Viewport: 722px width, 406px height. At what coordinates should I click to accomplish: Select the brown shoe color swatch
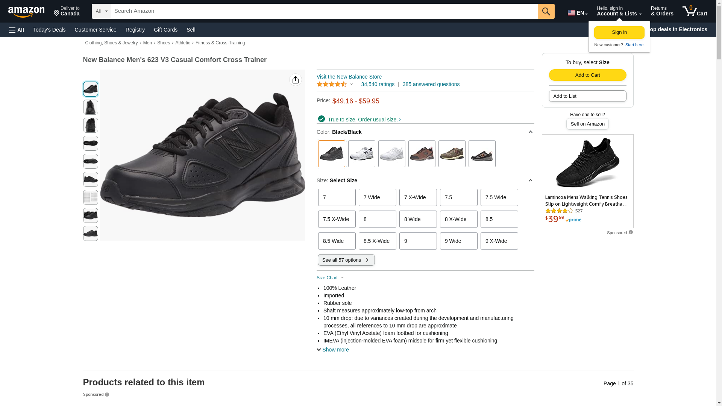pyautogui.click(x=422, y=154)
